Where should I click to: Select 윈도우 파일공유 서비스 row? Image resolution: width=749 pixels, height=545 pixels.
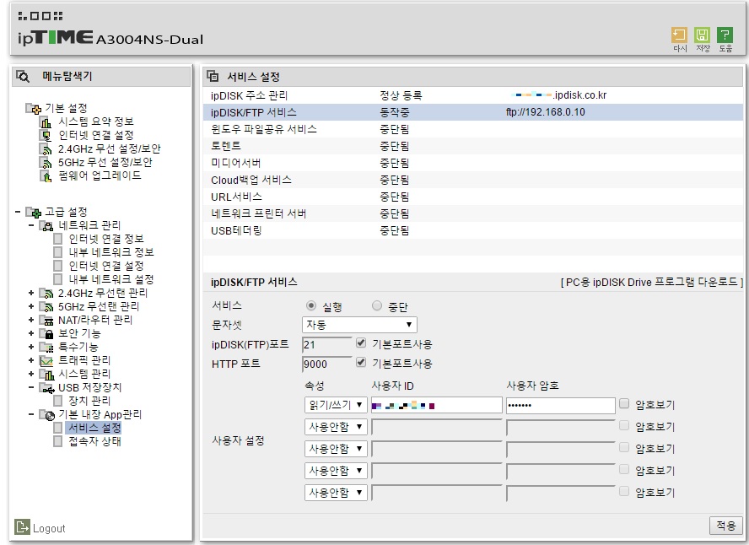pyautogui.click(x=473, y=129)
